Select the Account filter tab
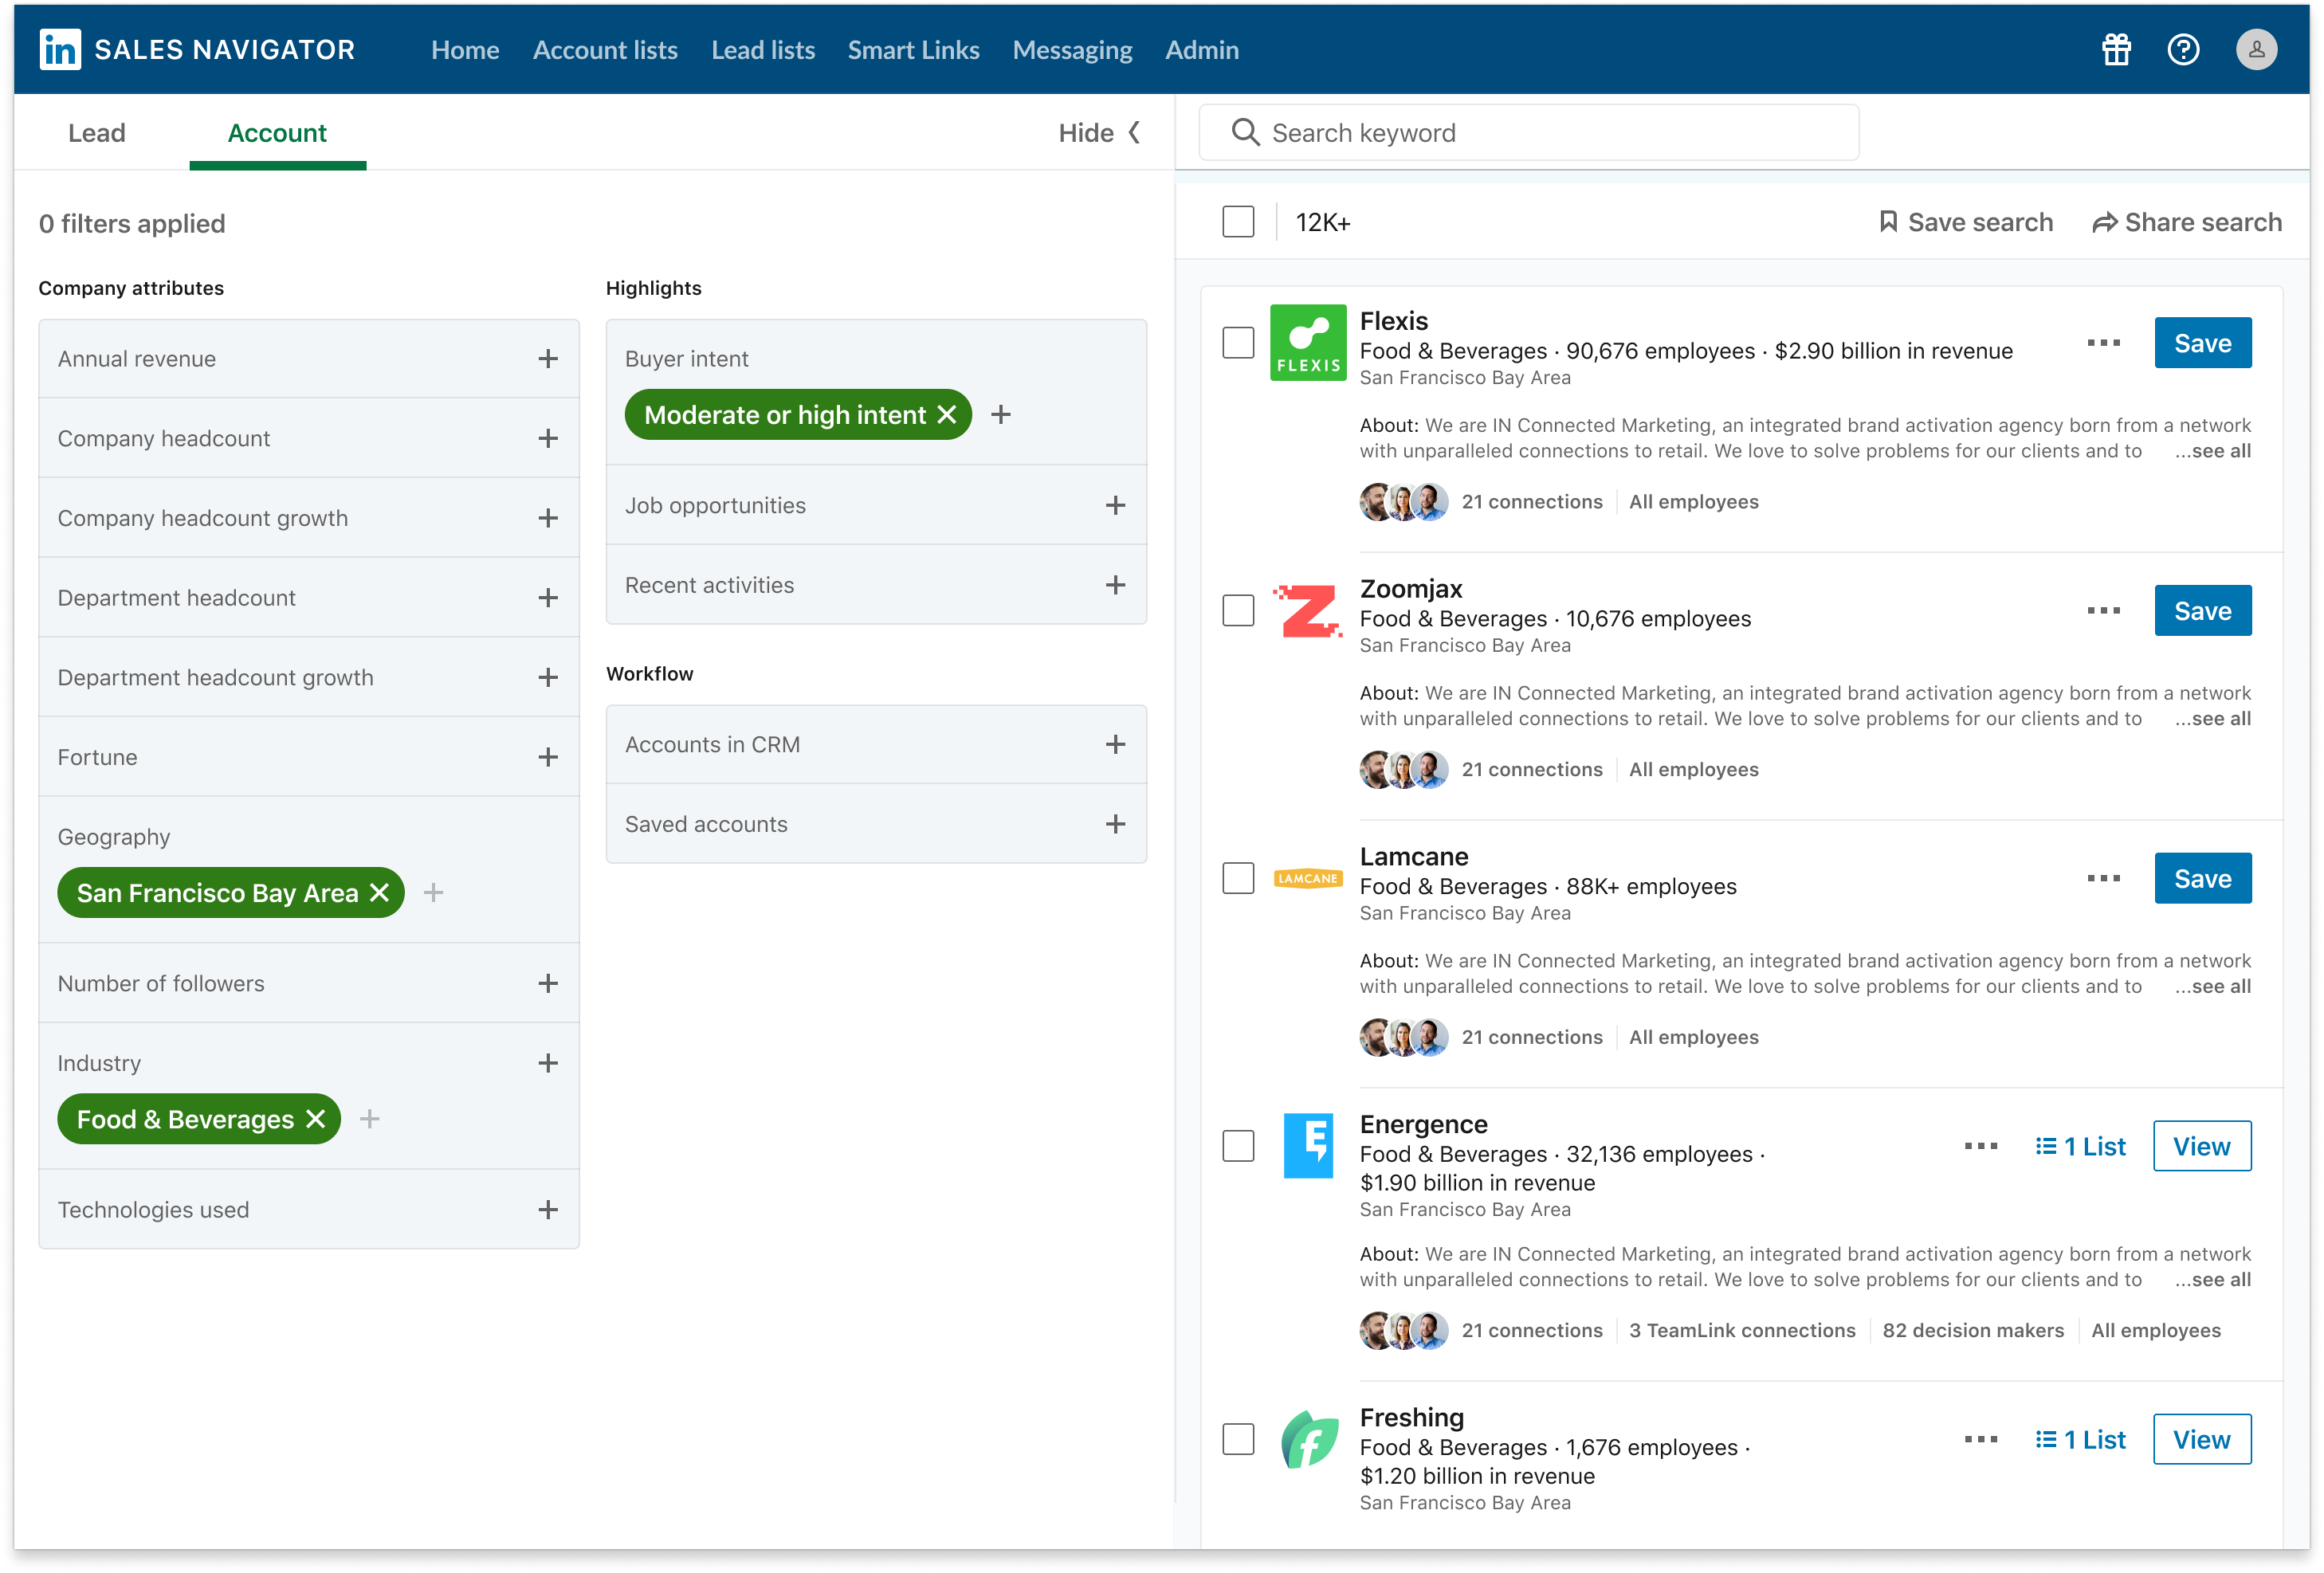2324x1573 pixels. click(277, 133)
